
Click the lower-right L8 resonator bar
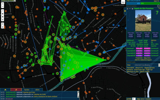pyautogui.click(x=147, y=55)
